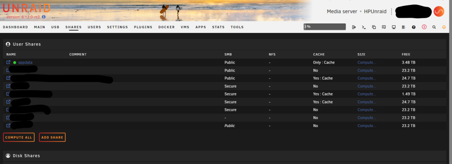Click Compute in the SMB dash row

click(367, 118)
